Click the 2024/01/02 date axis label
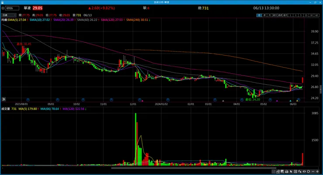 161,104
